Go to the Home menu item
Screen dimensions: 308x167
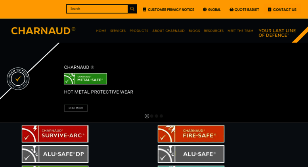tap(101, 31)
